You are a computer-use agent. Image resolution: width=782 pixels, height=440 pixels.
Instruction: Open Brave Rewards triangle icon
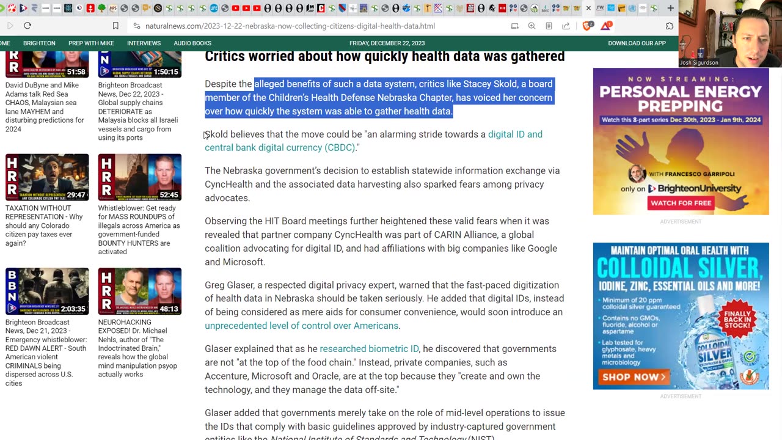pos(605,26)
